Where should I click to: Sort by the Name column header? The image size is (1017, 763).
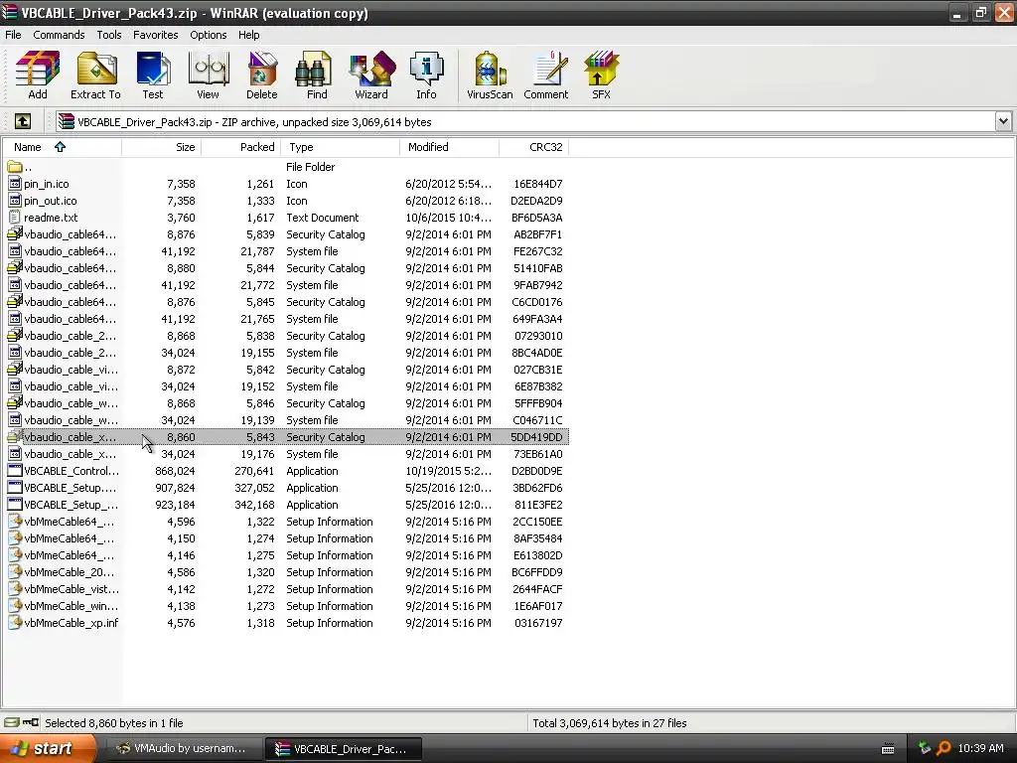(62, 147)
